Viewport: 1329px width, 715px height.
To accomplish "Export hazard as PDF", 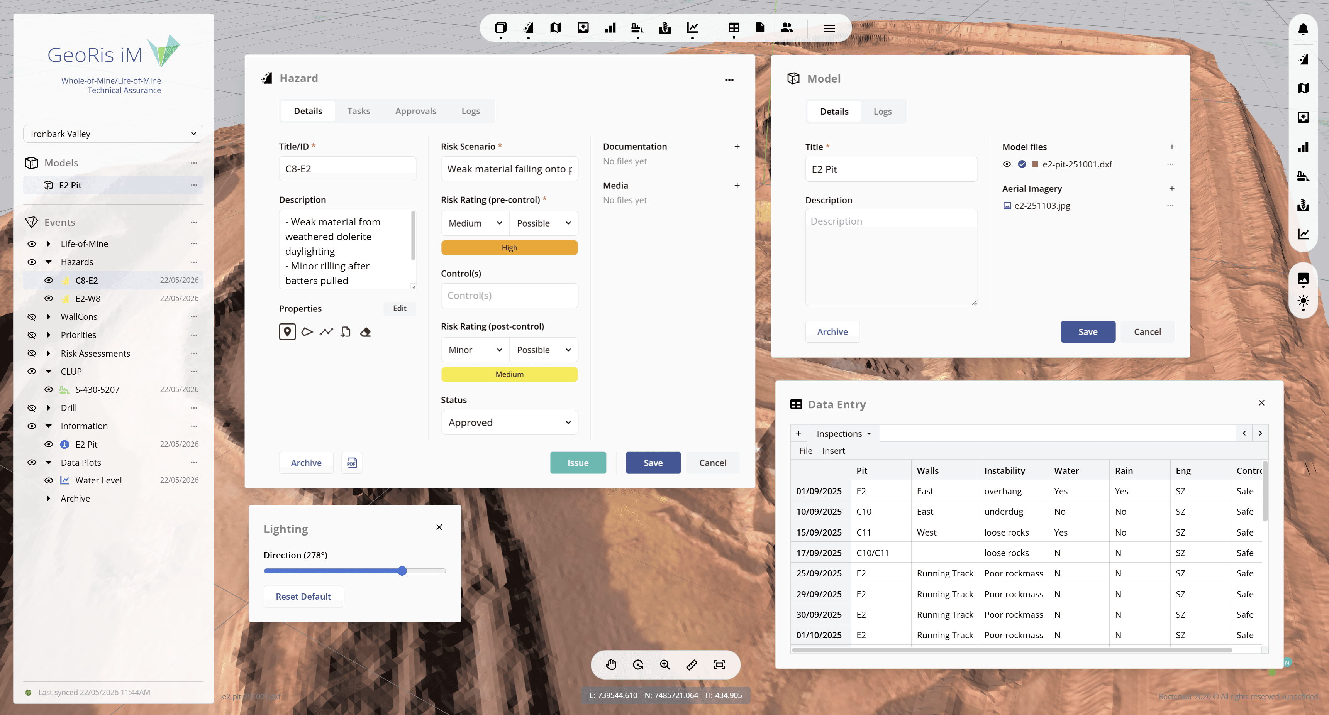I will [352, 463].
